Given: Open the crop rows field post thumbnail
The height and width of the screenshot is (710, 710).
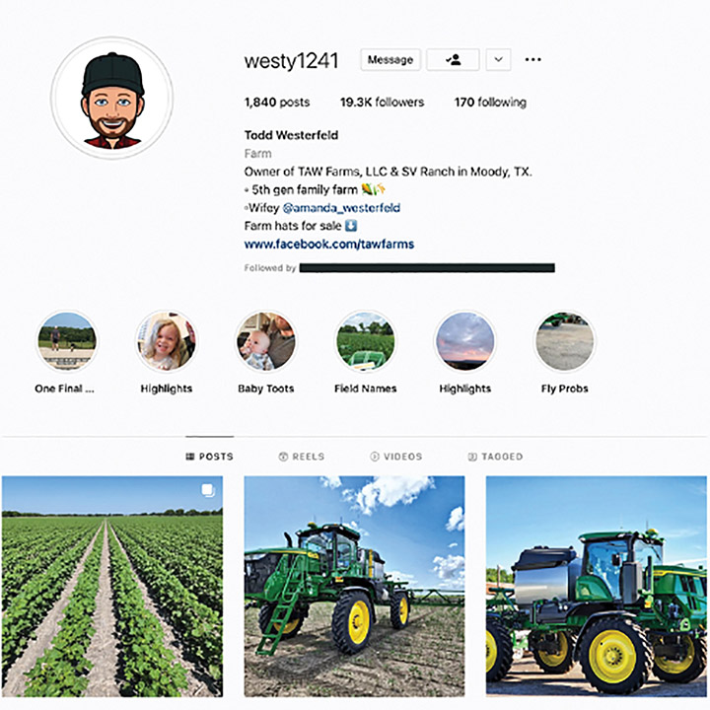Looking at the screenshot, I should pos(112,587).
